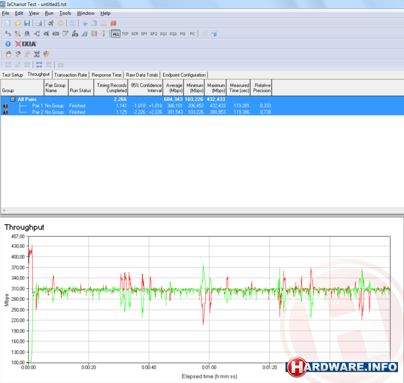Toggle the SQ2 filter button
Viewport: 404px width, 383px height.
point(173,34)
